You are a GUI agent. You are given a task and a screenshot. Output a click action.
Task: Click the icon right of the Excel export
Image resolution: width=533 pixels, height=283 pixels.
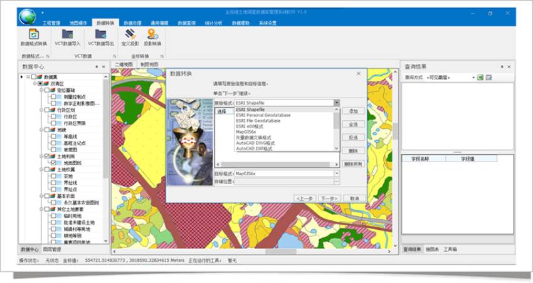[x=488, y=78]
